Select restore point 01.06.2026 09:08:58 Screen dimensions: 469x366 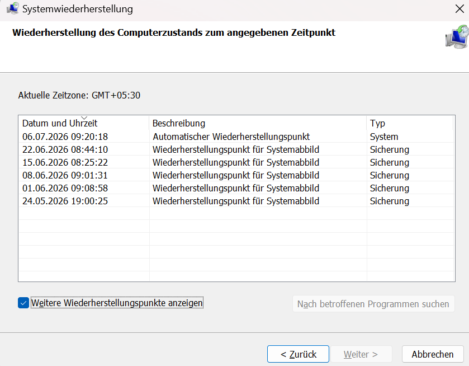coord(236,188)
